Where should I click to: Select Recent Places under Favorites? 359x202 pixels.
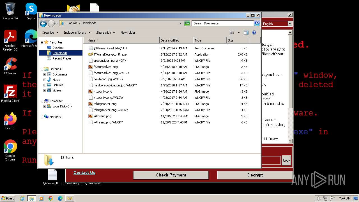click(x=62, y=58)
